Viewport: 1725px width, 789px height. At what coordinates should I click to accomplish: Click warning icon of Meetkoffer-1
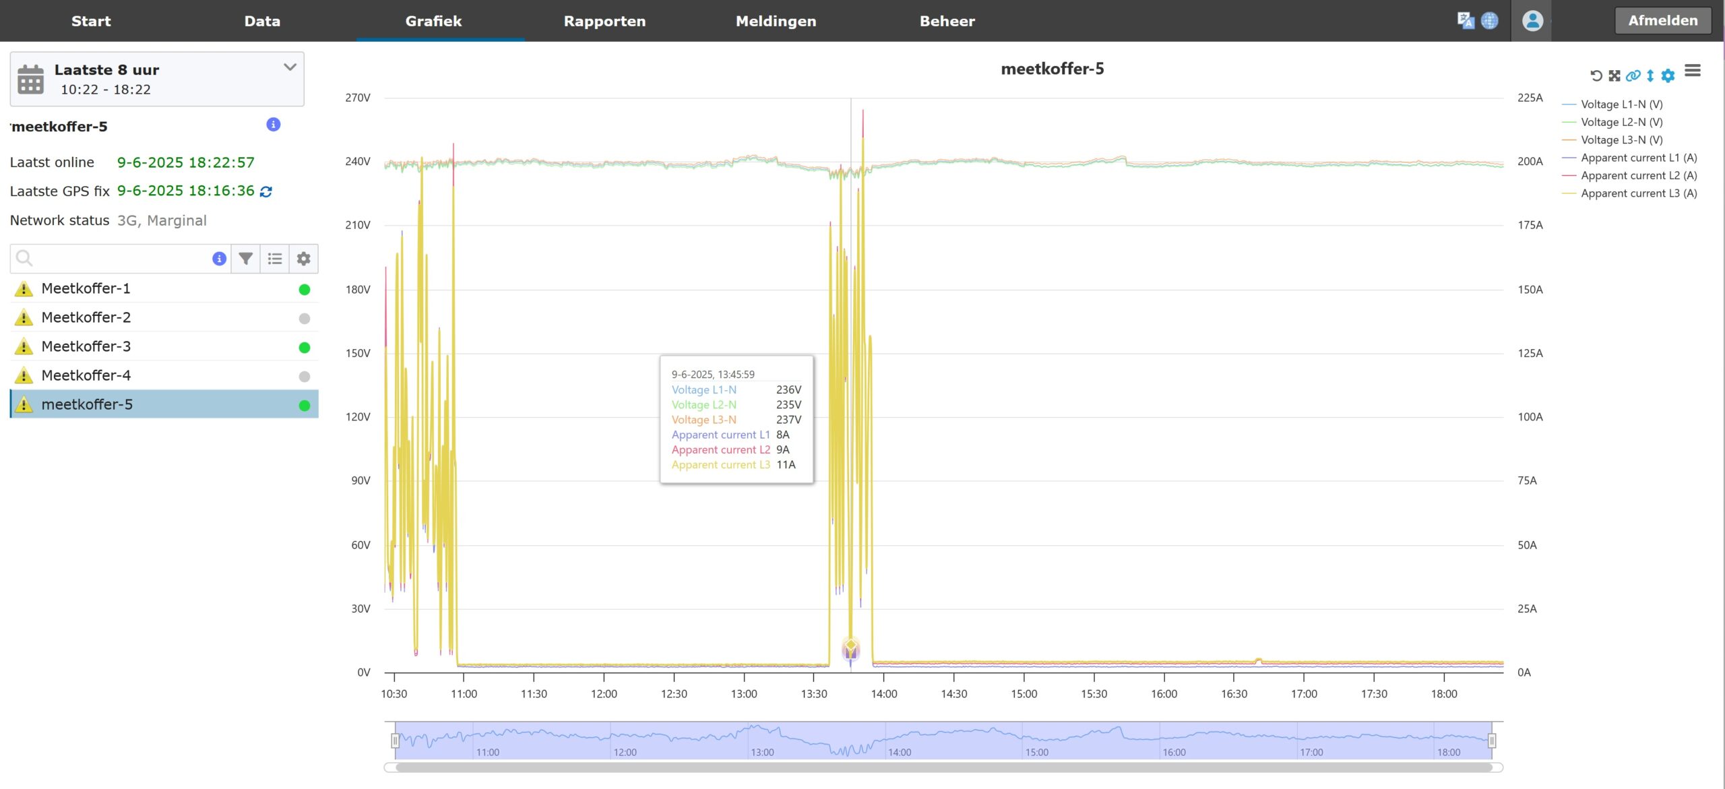pyautogui.click(x=24, y=289)
